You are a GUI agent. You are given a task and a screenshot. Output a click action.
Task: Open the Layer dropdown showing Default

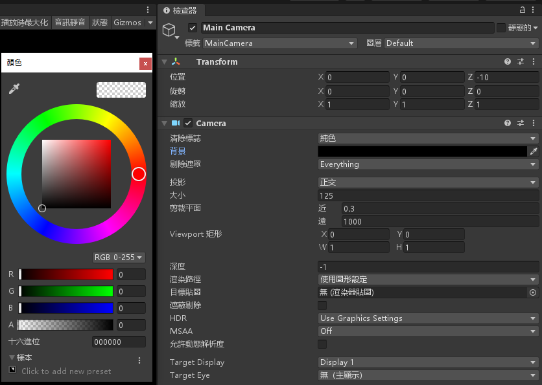[461, 43]
